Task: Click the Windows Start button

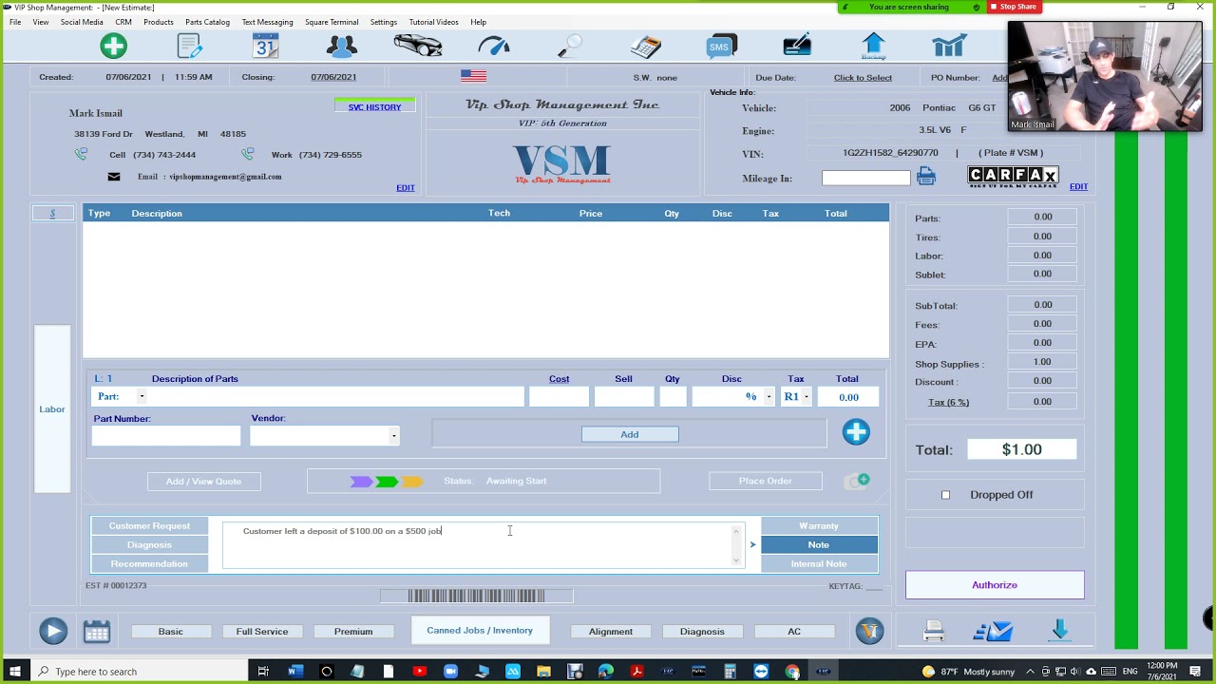Action: coord(14,672)
